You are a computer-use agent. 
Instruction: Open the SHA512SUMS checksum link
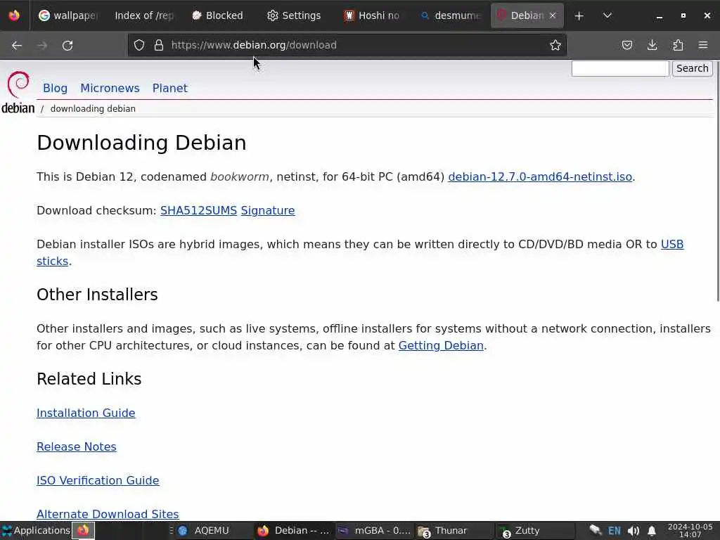(x=198, y=210)
